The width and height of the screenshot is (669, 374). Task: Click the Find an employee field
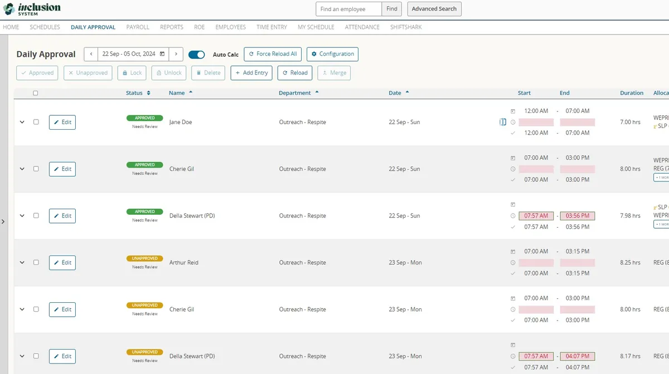tap(349, 9)
